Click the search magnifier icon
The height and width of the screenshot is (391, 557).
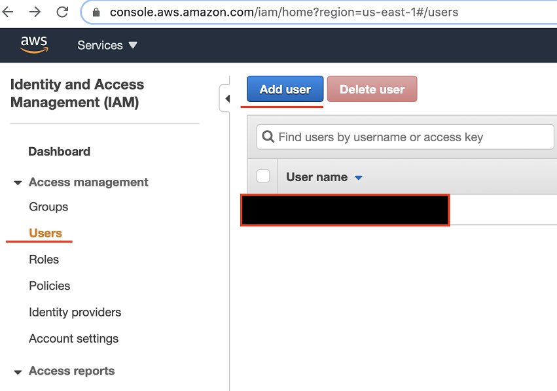[268, 137]
